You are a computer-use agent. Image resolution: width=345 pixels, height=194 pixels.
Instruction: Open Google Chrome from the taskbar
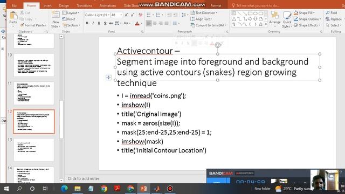click(104, 189)
